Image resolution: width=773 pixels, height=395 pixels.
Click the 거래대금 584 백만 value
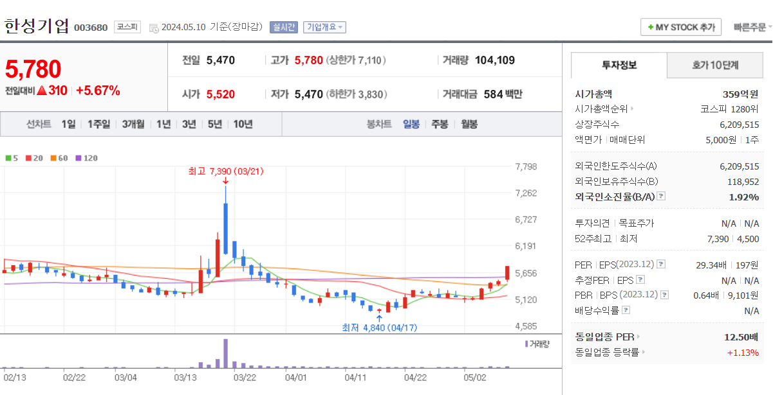[x=503, y=94]
